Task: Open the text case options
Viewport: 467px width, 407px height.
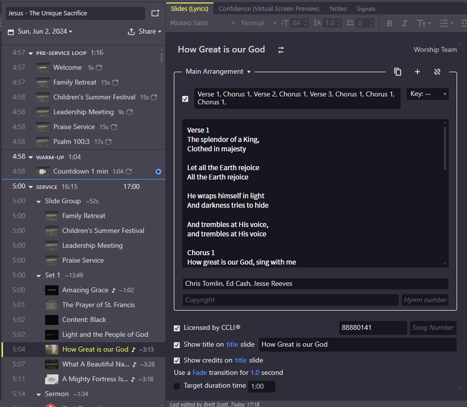Action: 423,23
